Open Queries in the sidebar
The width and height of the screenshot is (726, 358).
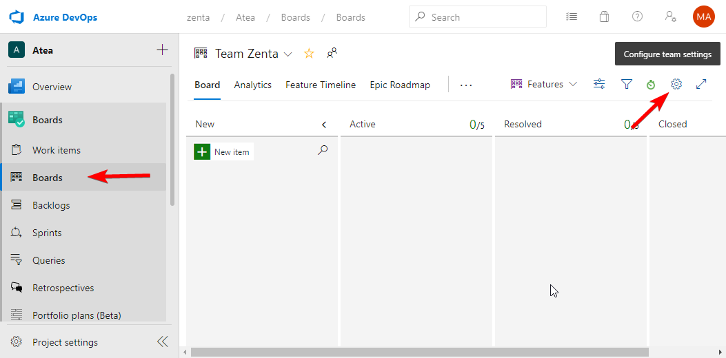pos(83,260)
